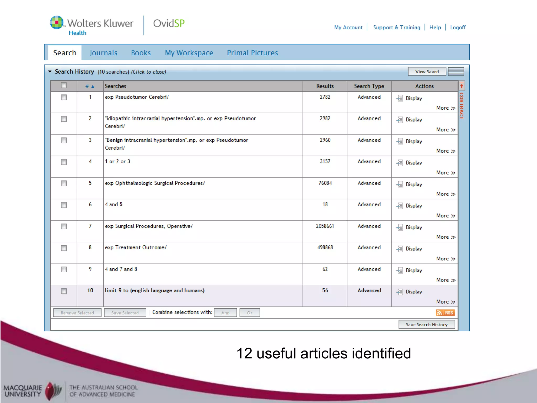Expand More options for search 2
The image size is (537, 403).
point(446,130)
